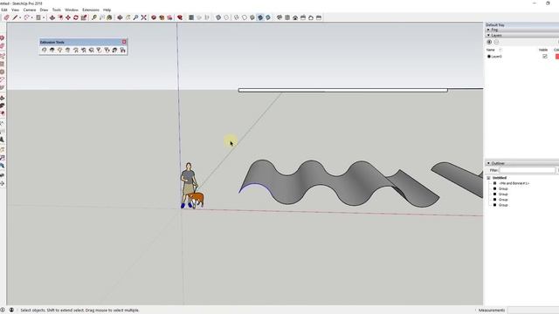Image resolution: width=559 pixels, height=314 pixels.
Task: Select the Scale tool
Action: pyautogui.click(x=84, y=17)
